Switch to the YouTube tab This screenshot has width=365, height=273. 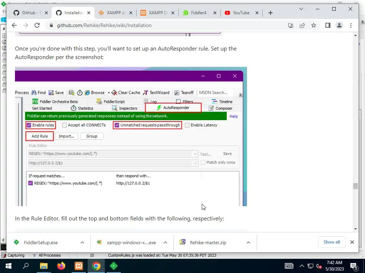[x=242, y=13]
